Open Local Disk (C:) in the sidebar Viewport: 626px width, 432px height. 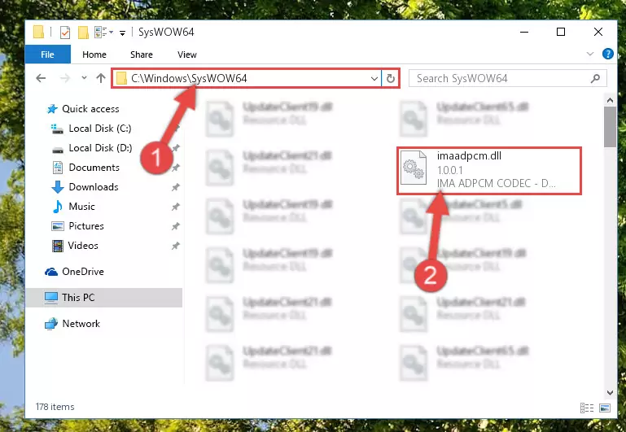click(100, 129)
